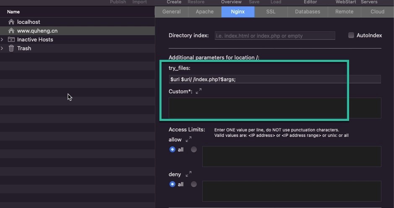Switch to the Databases tab
Viewport: 394px width, 208px height.
click(308, 12)
